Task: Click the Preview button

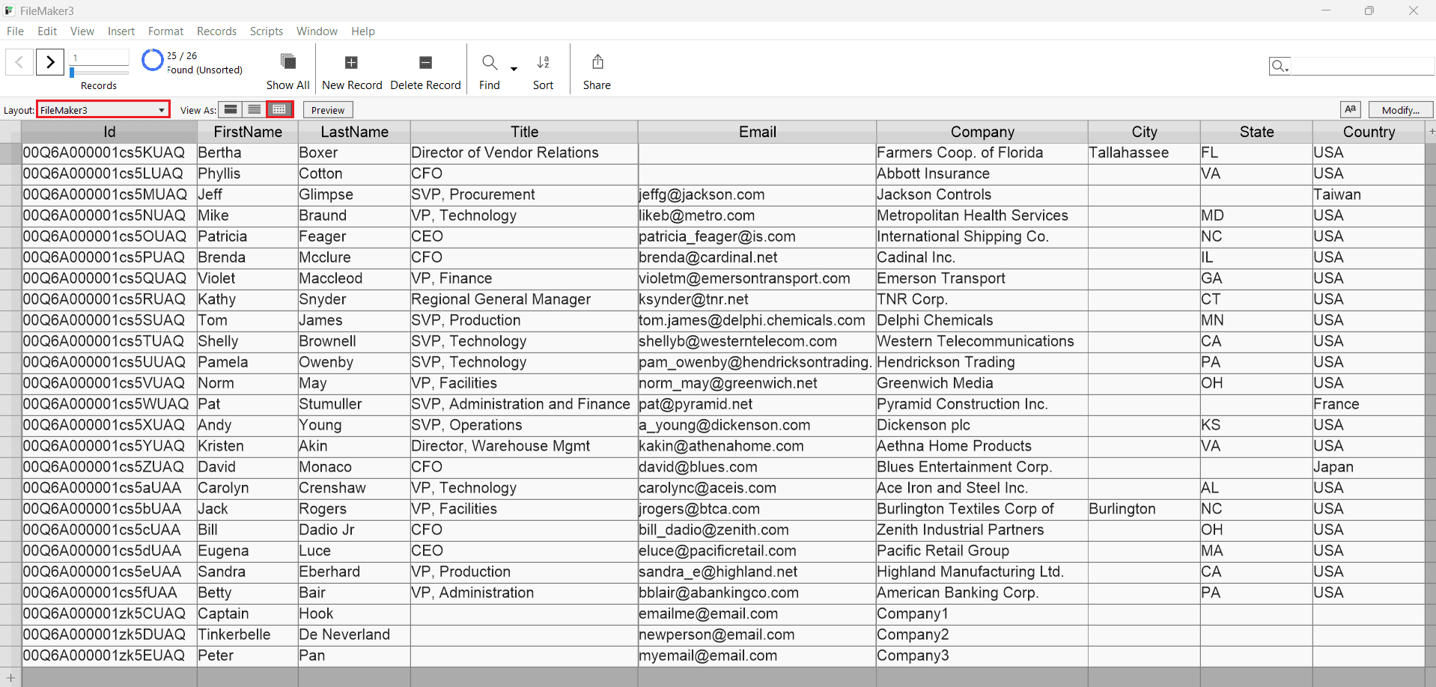Action: pos(327,110)
